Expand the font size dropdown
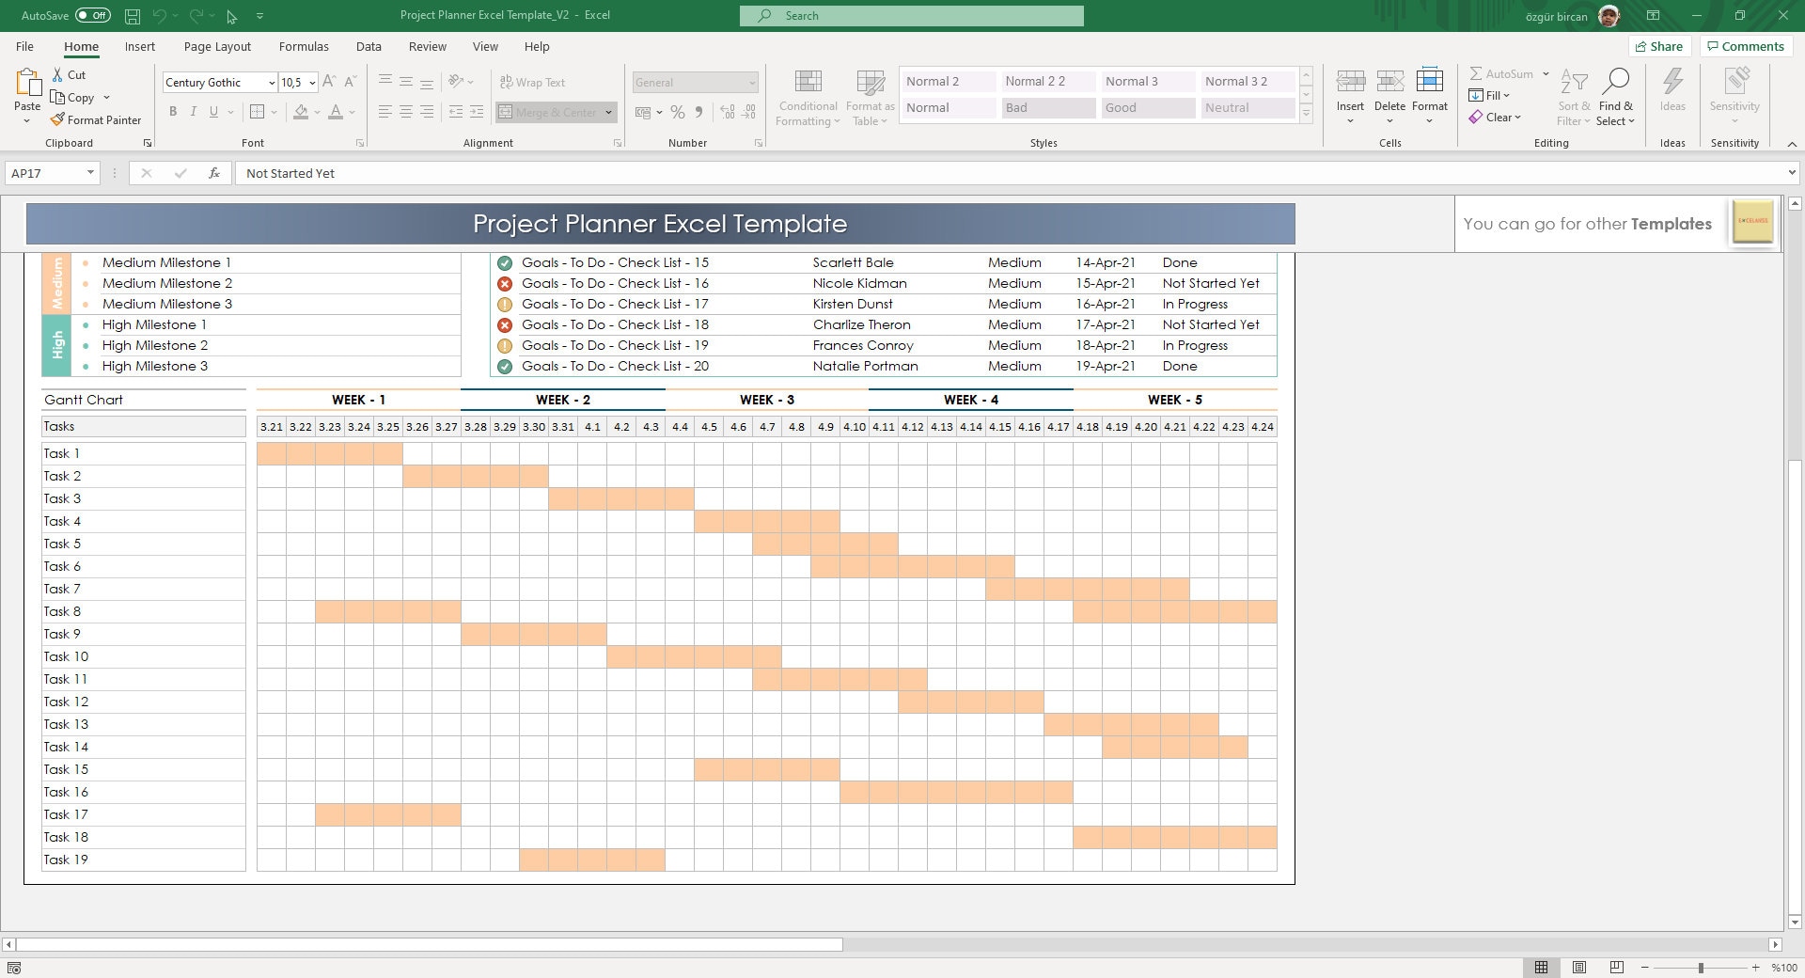Screen dimensions: 1805x978 pyautogui.click(x=313, y=82)
